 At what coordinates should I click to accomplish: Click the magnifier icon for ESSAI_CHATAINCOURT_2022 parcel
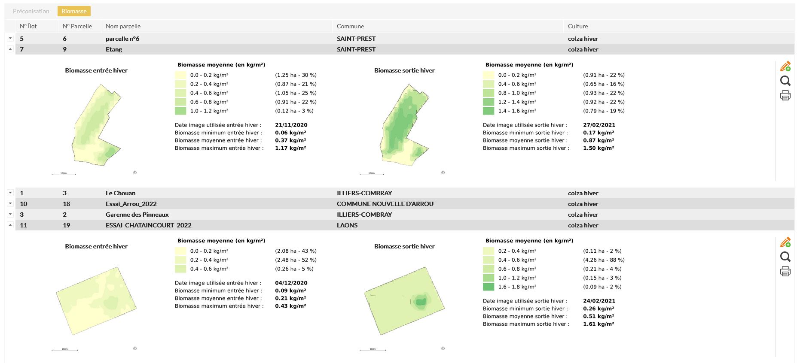(x=785, y=257)
